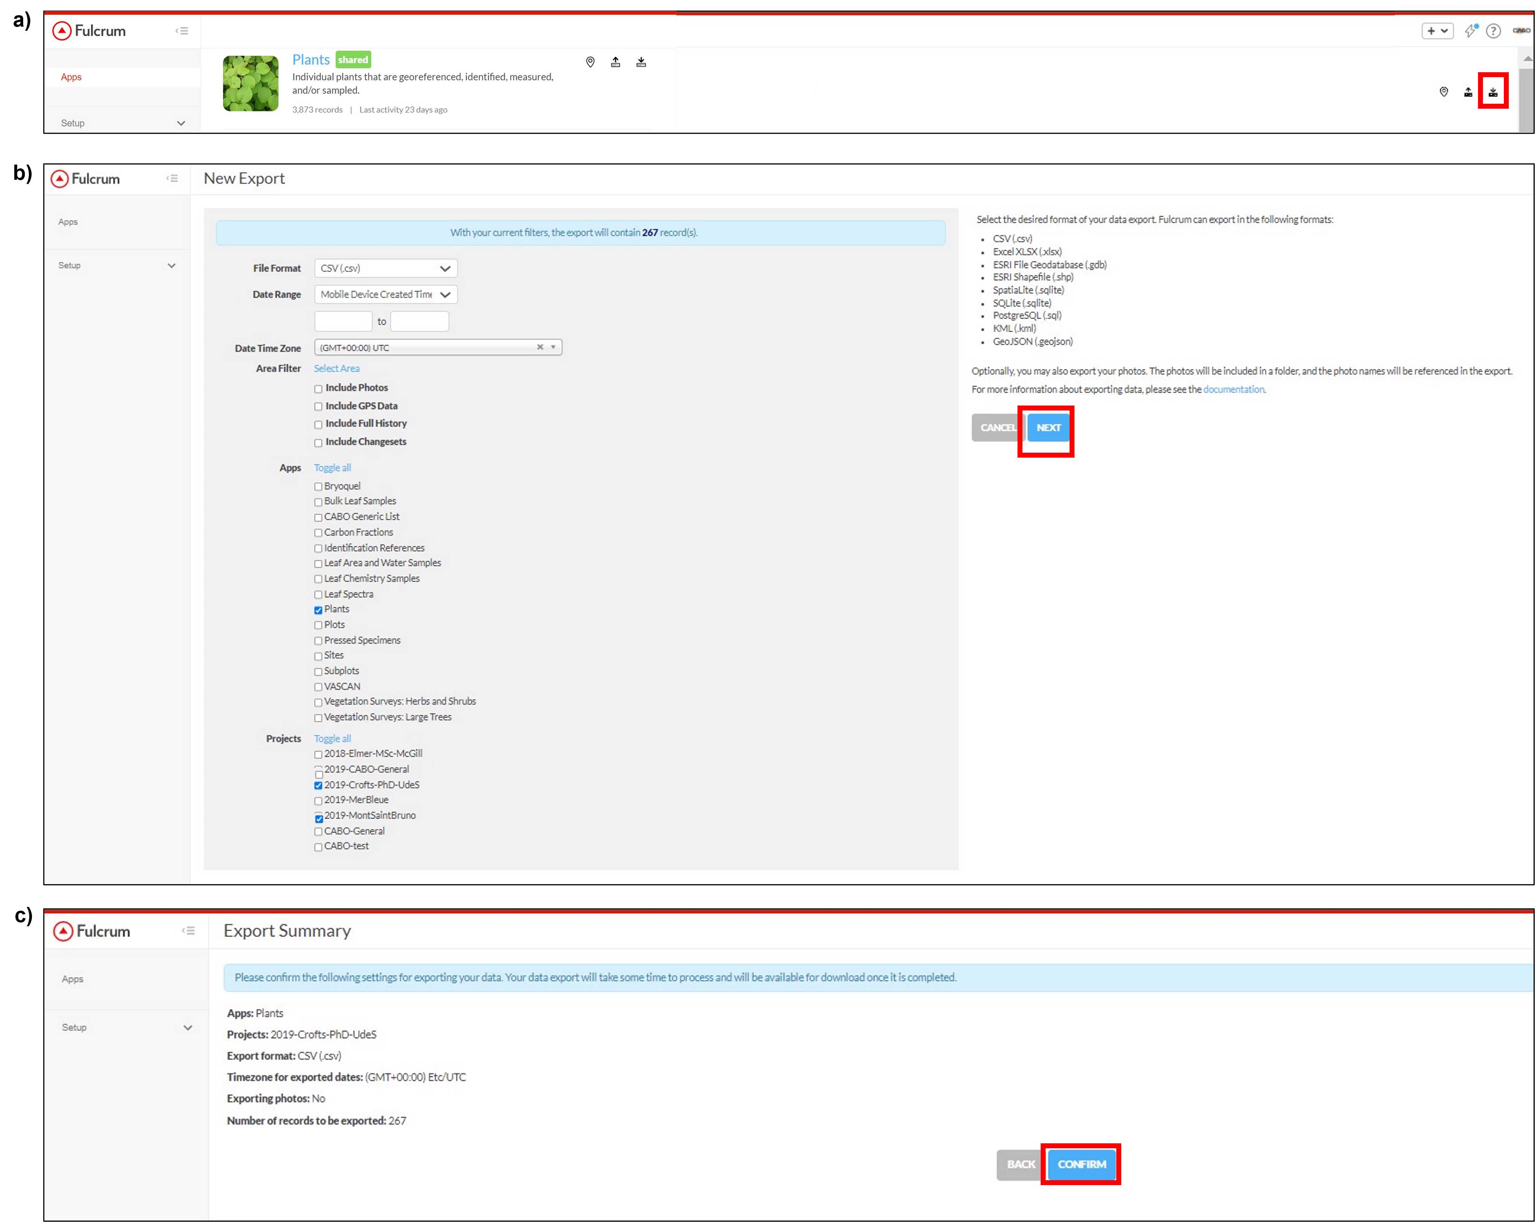The width and height of the screenshot is (1535, 1222).
Task: Enable the Include Photos checkbox
Action: (318, 389)
